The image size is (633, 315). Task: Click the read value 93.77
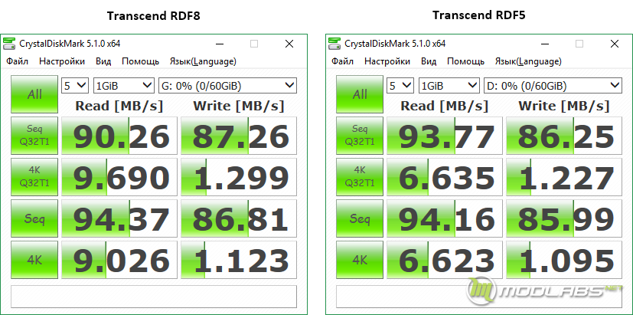click(x=445, y=136)
